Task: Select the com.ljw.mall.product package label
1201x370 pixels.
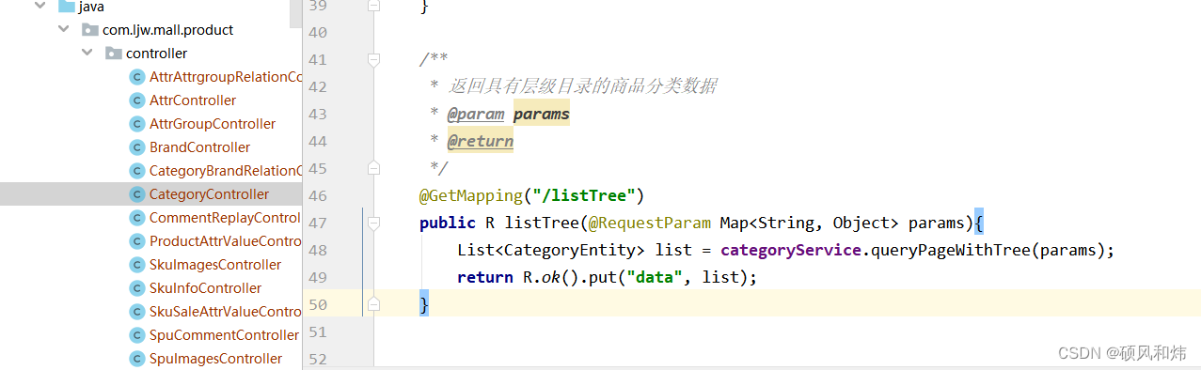Action: point(168,29)
